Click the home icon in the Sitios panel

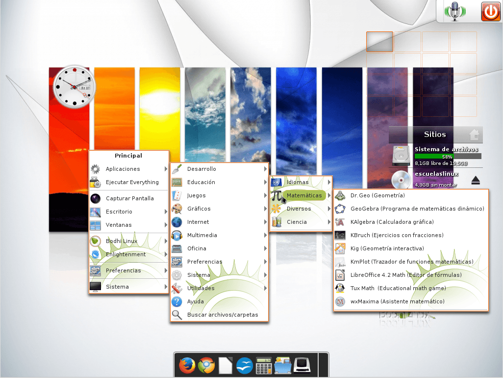[474, 134]
